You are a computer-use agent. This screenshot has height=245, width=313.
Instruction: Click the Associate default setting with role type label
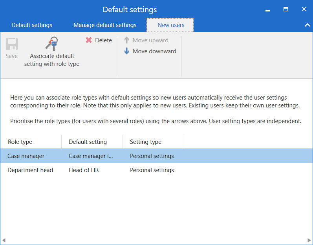click(x=52, y=60)
